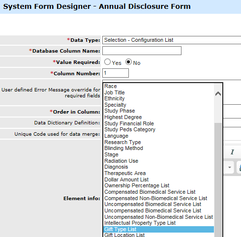This screenshot has height=237, width=241.
Task: Choose the highlighted Gift Type List
Action: coord(159,229)
